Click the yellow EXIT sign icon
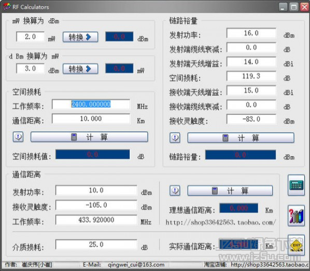The image size is (310, 271). pyautogui.click(x=296, y=246)
